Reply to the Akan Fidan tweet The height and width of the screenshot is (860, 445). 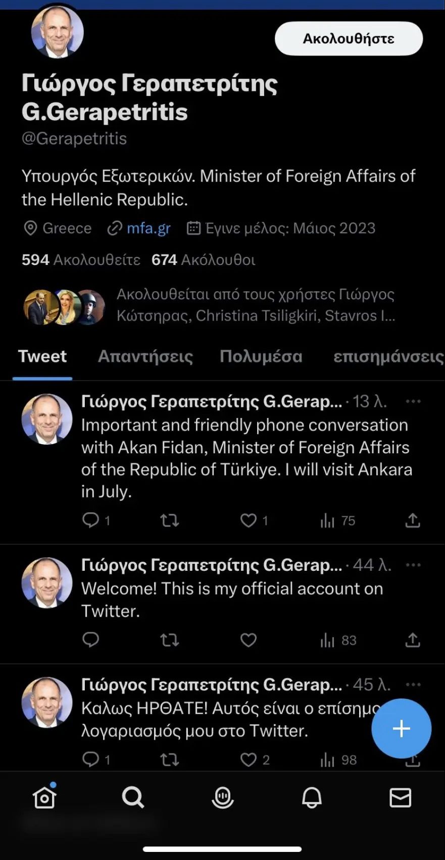tap(91, 520)
